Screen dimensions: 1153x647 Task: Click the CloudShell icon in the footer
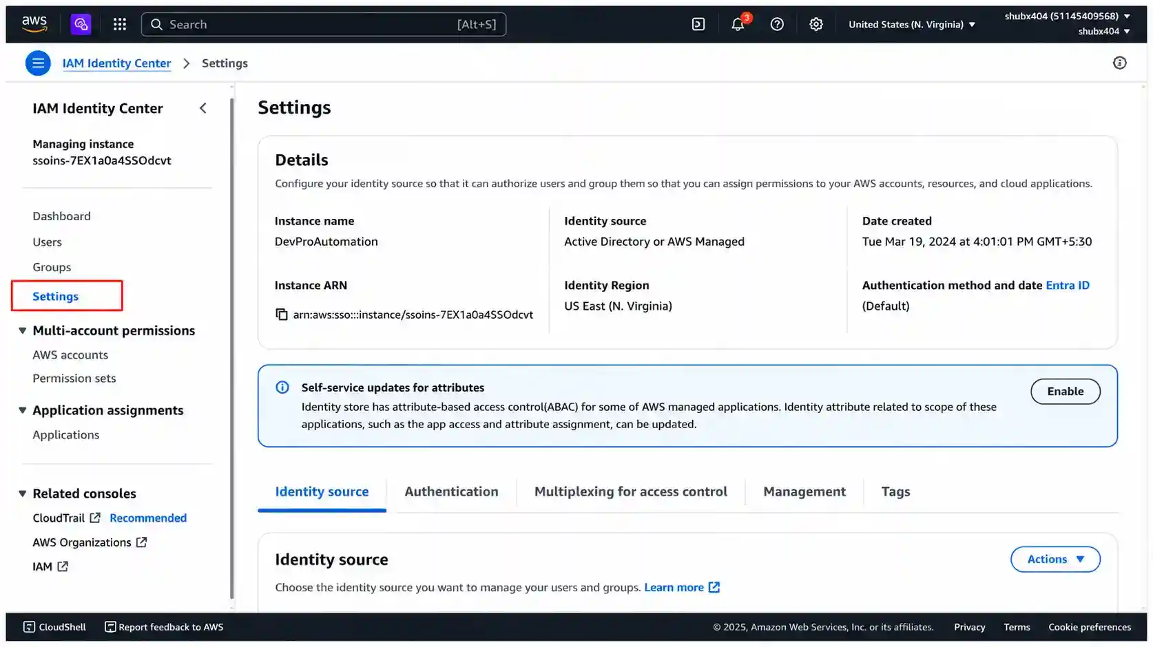click(x=29, y=627)
